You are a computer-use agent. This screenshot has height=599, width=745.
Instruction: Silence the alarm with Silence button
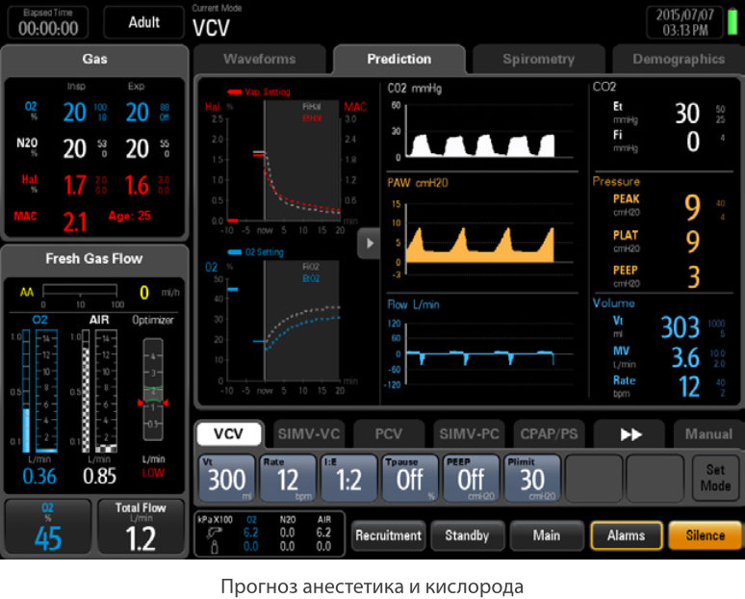[706, 535]
